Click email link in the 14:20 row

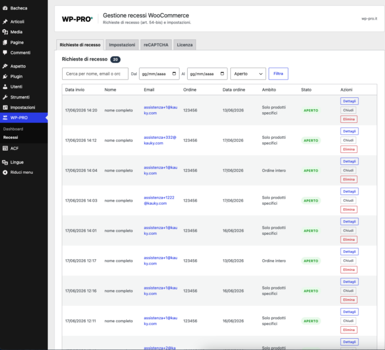pos(161,110)
